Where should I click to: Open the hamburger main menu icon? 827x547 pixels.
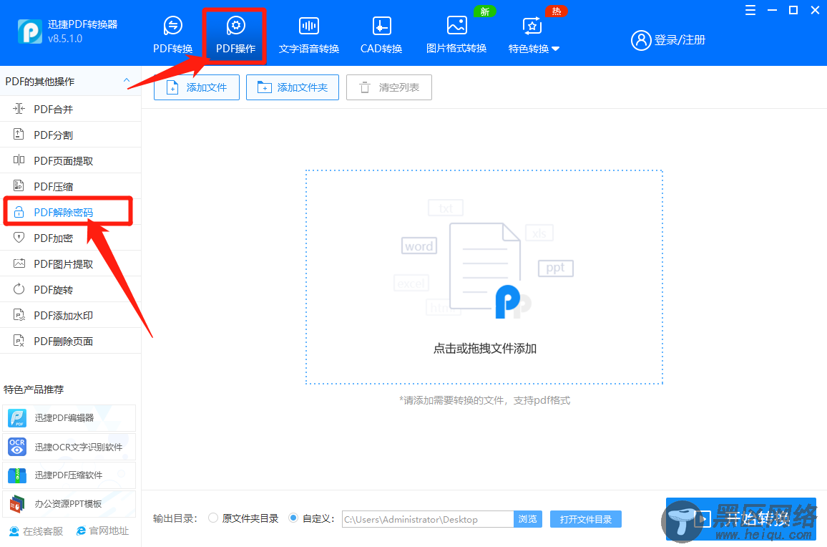[750, 10]
